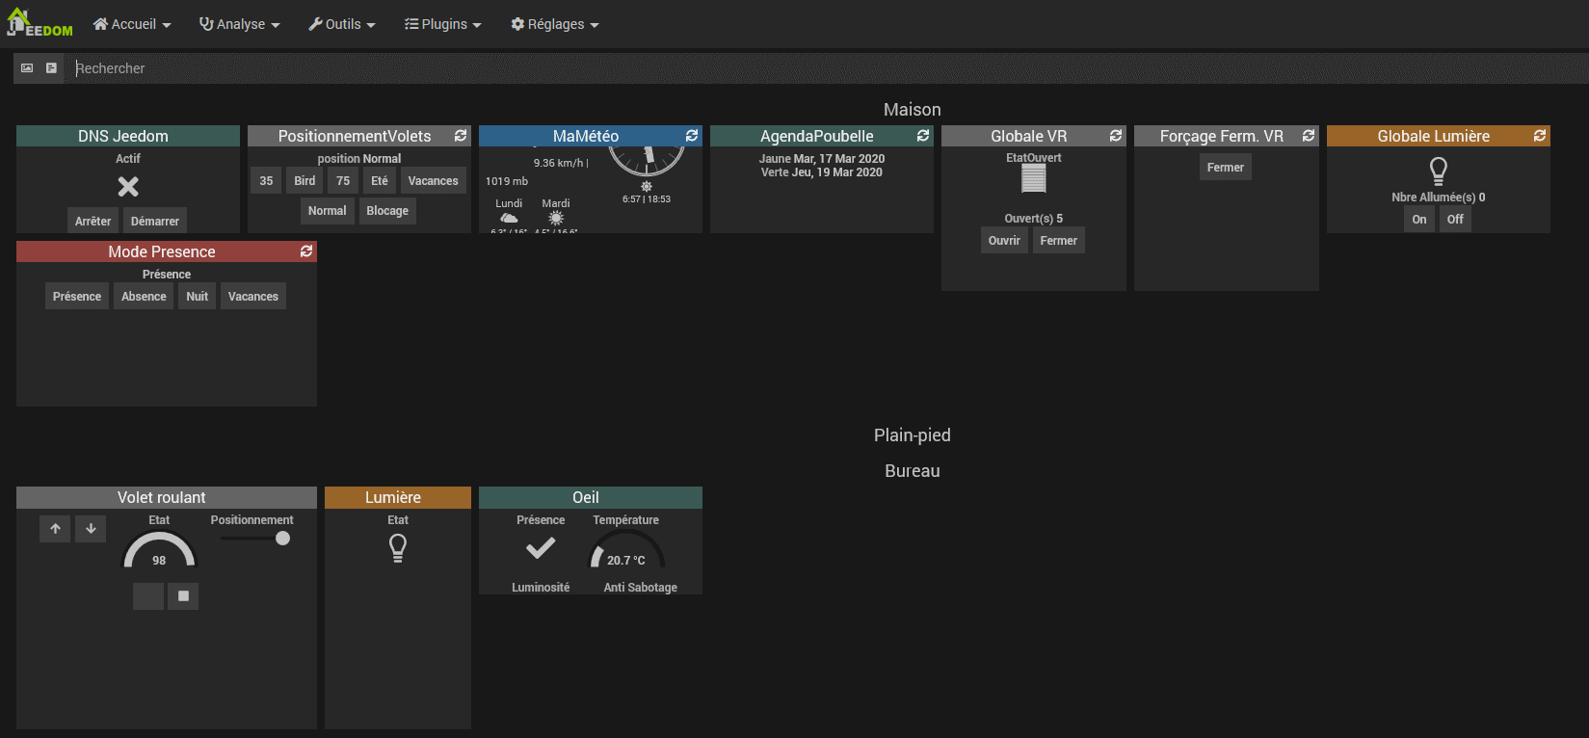Toggle the first view icon beside search
Viewport: 1589px width, 738px height.
click(x=27, y=68)
